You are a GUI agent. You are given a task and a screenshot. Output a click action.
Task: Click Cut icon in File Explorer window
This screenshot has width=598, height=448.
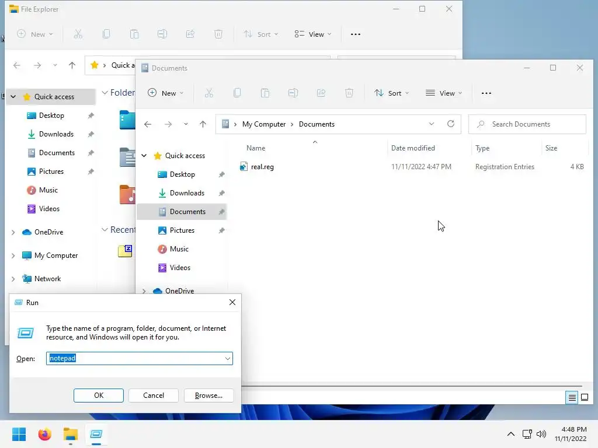tap(78, 34)
